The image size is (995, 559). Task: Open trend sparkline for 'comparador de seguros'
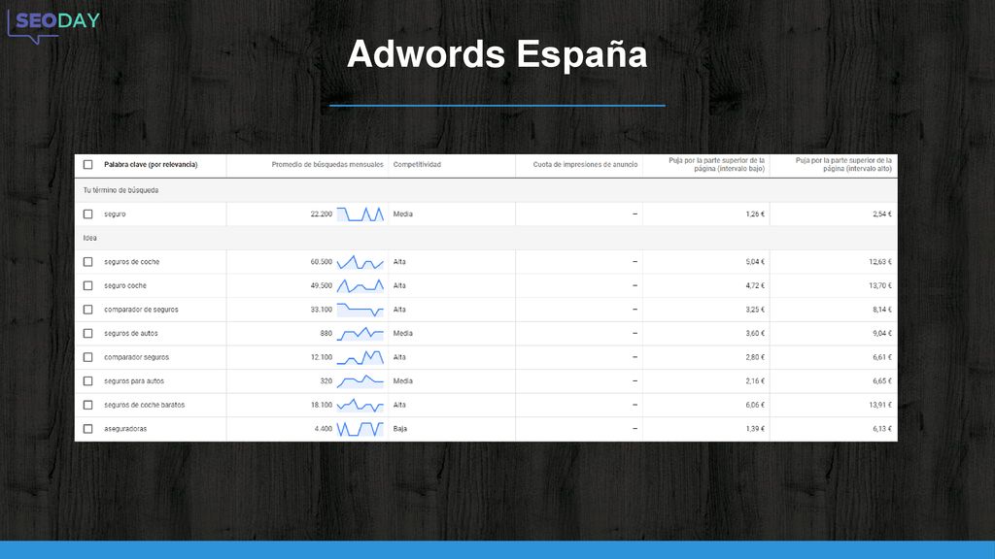(x=360, y=310)
